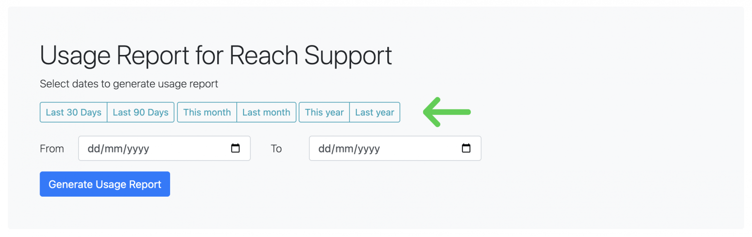This screenshot has height=237, width=752.
Task: Pick the This year date range
Action: point(324,112)
